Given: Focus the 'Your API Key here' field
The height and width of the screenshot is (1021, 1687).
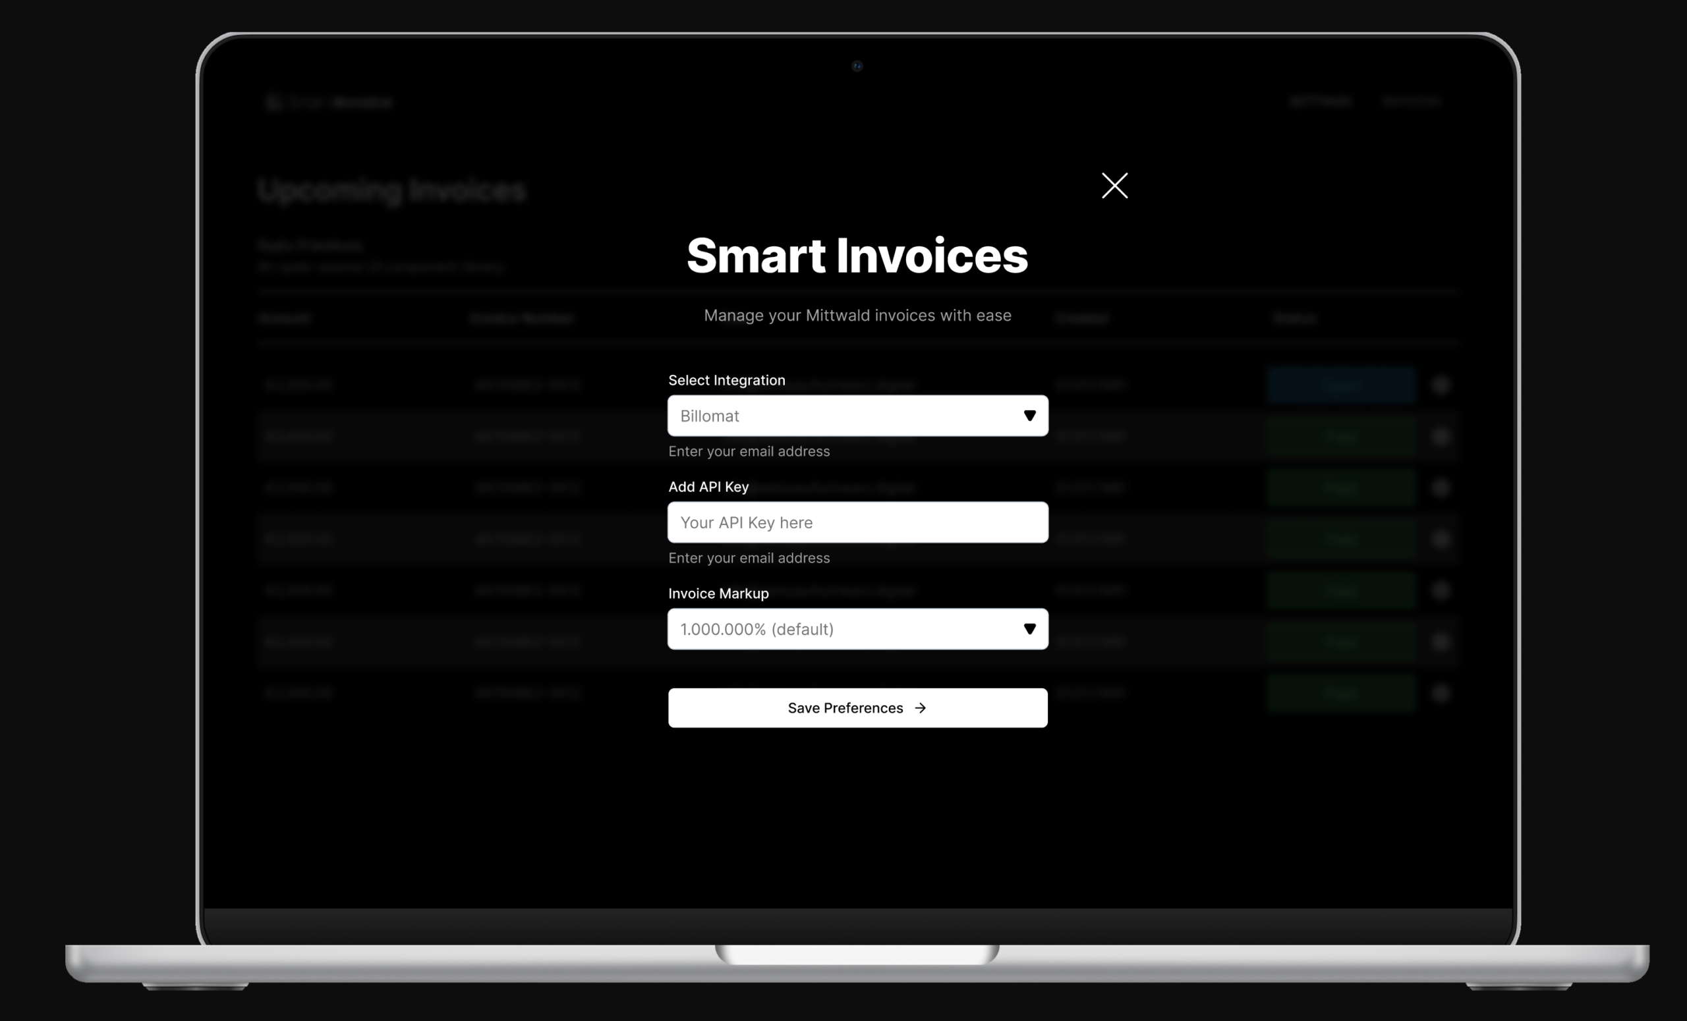Looking at the screenshot, I should point(857,522).
